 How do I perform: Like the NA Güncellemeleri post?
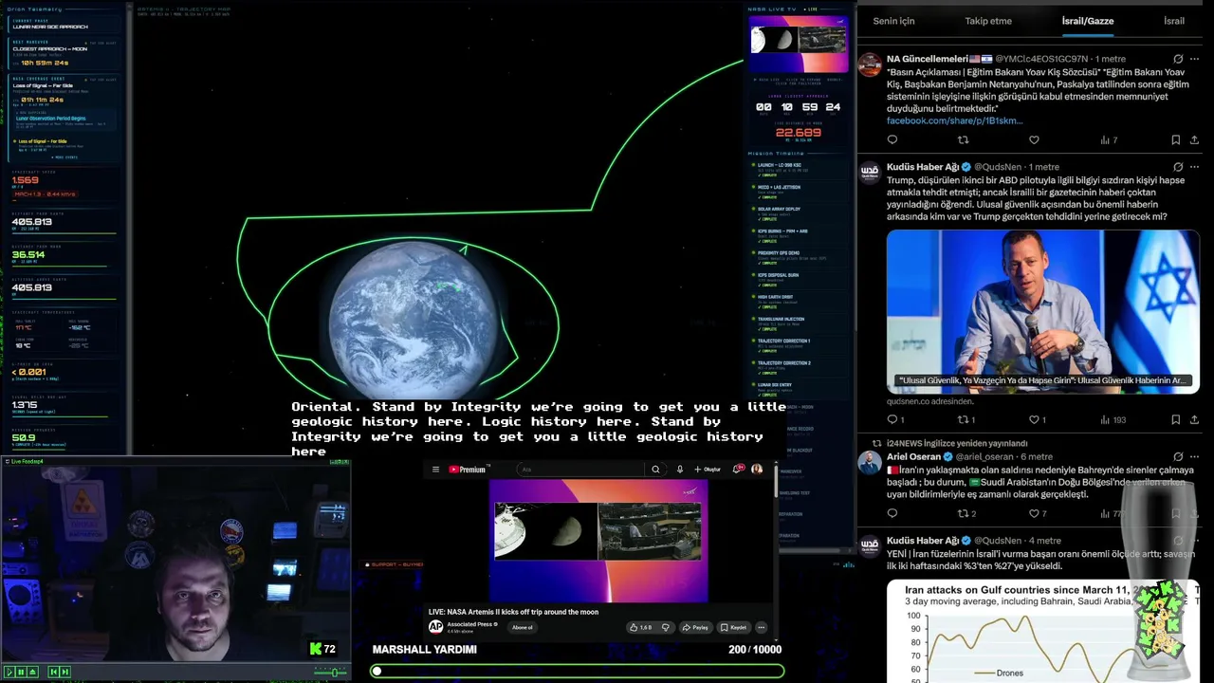point(1034,140)
